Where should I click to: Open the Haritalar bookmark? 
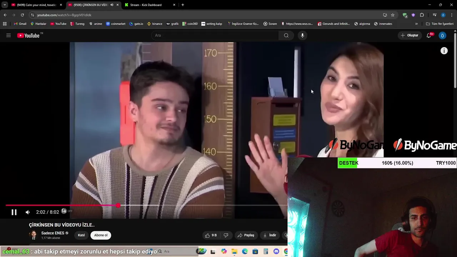pos(38,24)
